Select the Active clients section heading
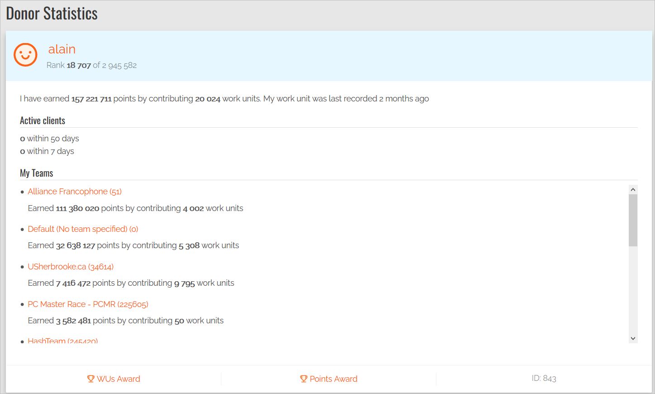 pos(43,120)
